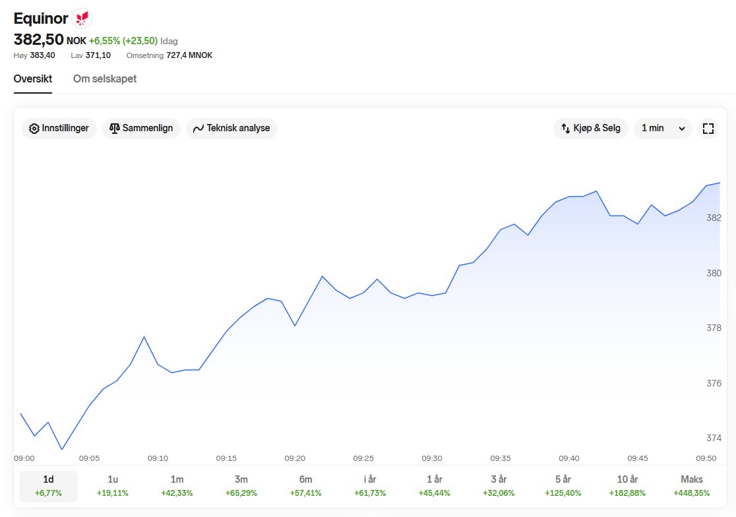Screen dimensions: 736x517
Task: Expand the 1 min interval dropdown
Action: click(663, 129)
